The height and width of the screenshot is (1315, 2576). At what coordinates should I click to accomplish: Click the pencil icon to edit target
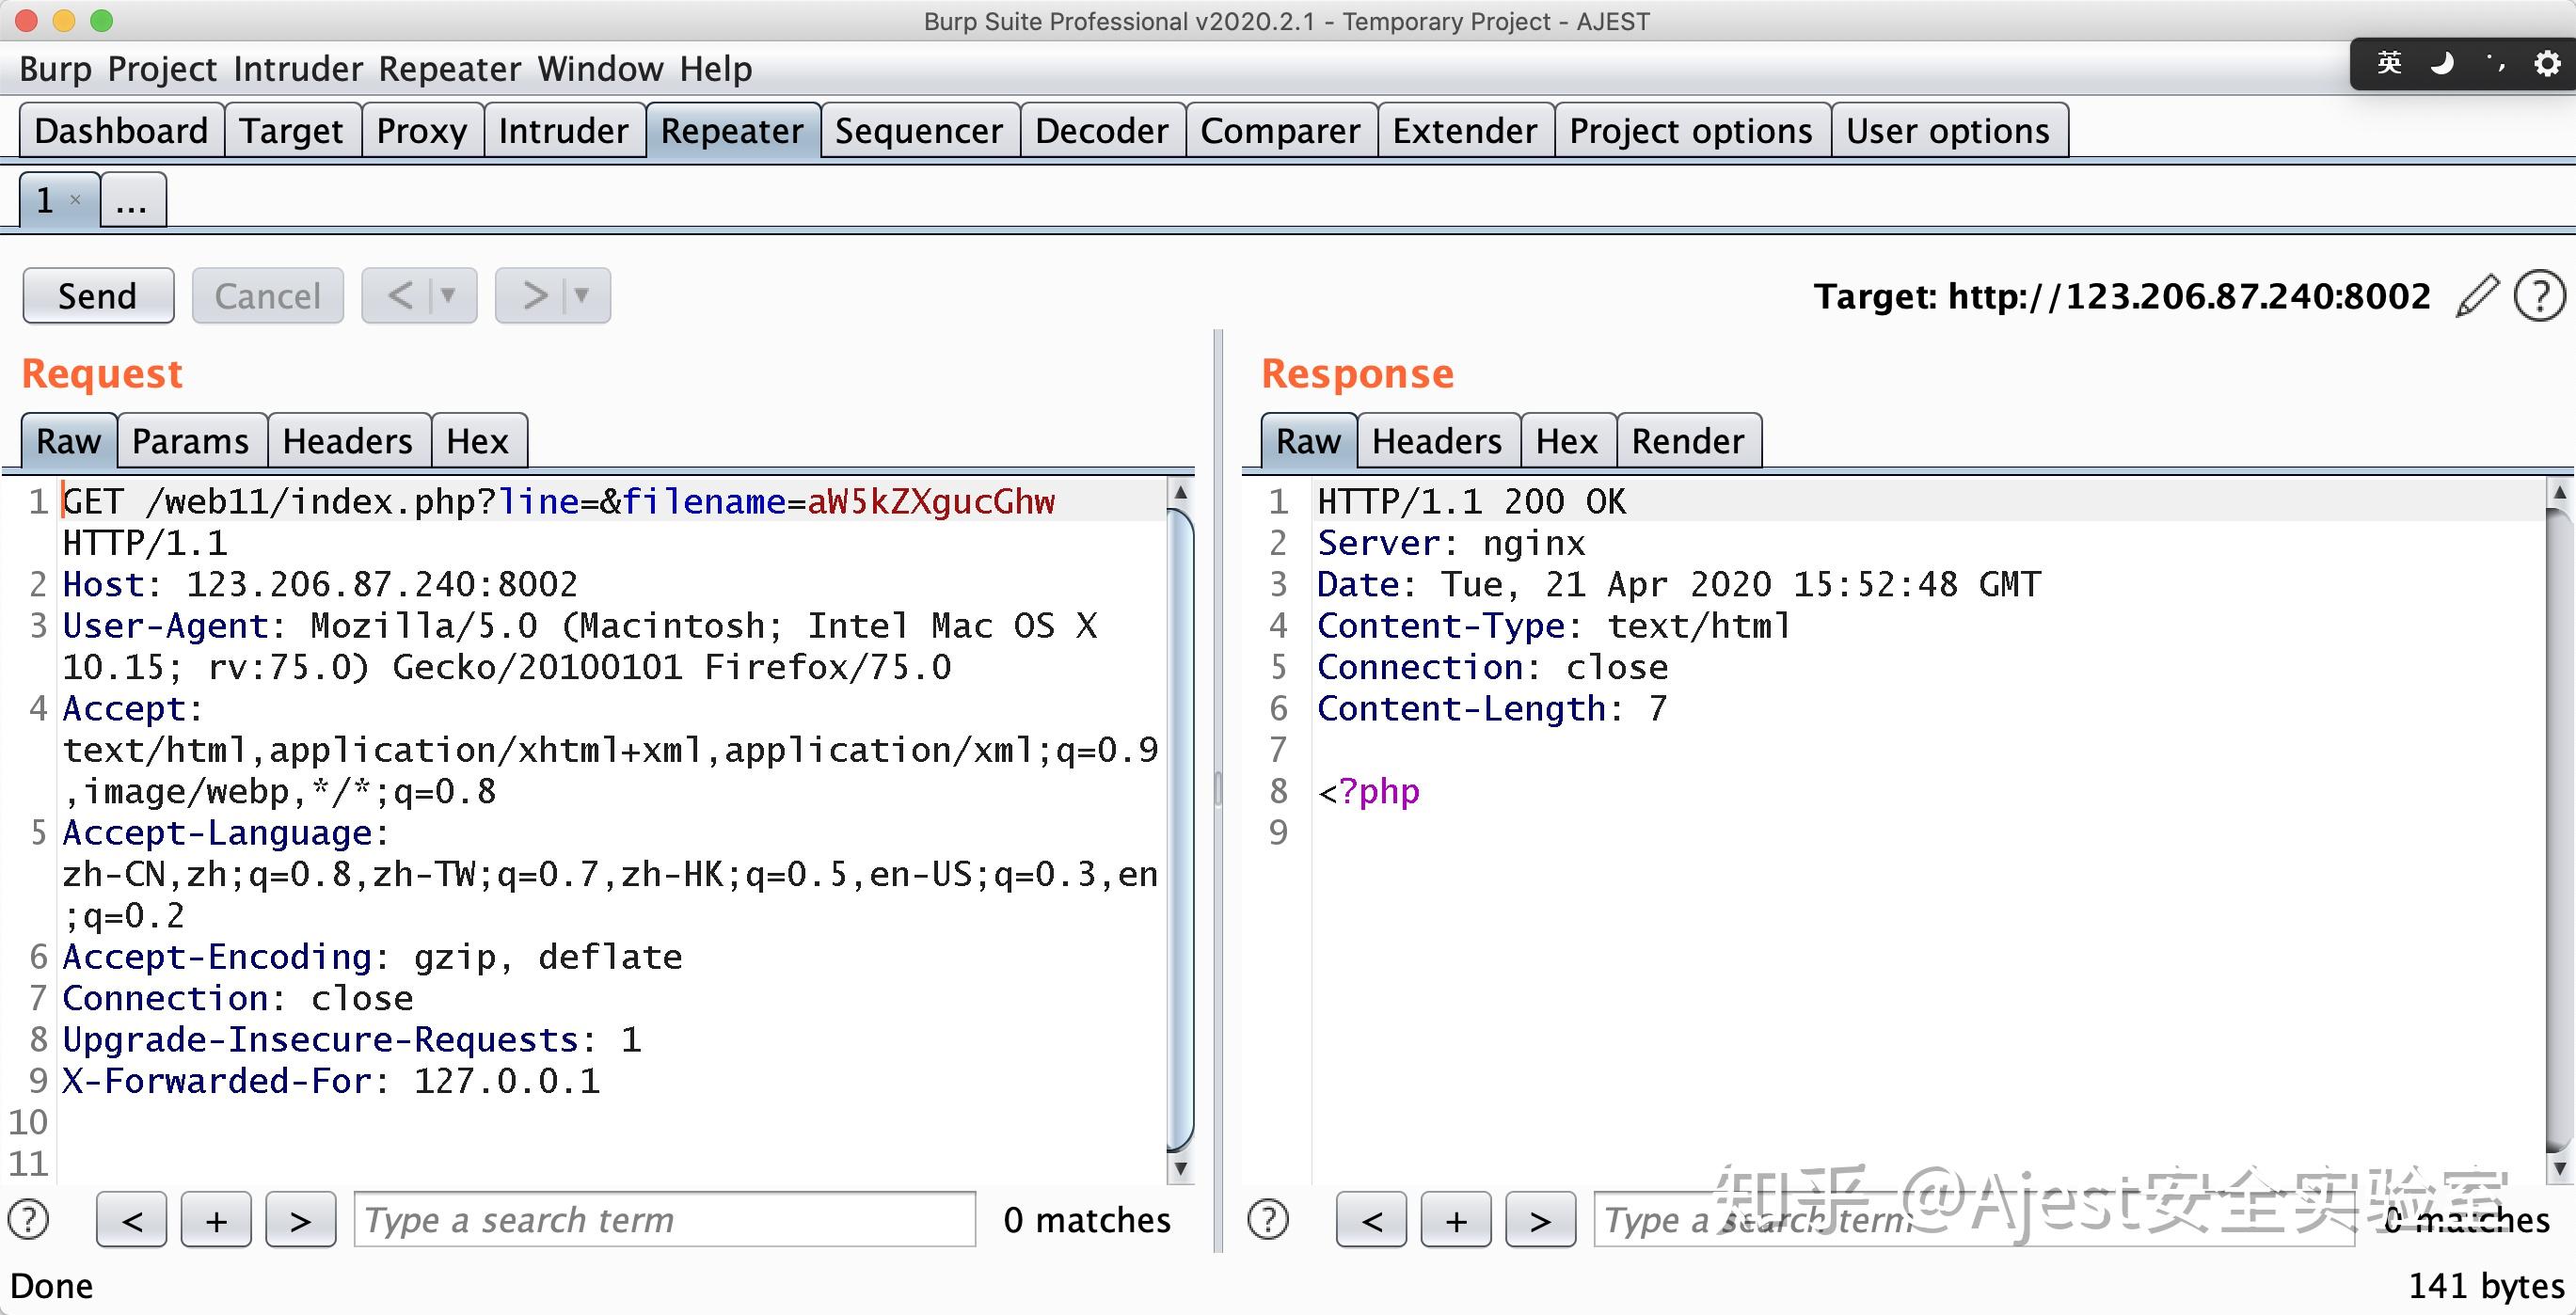click(2476, 296)
